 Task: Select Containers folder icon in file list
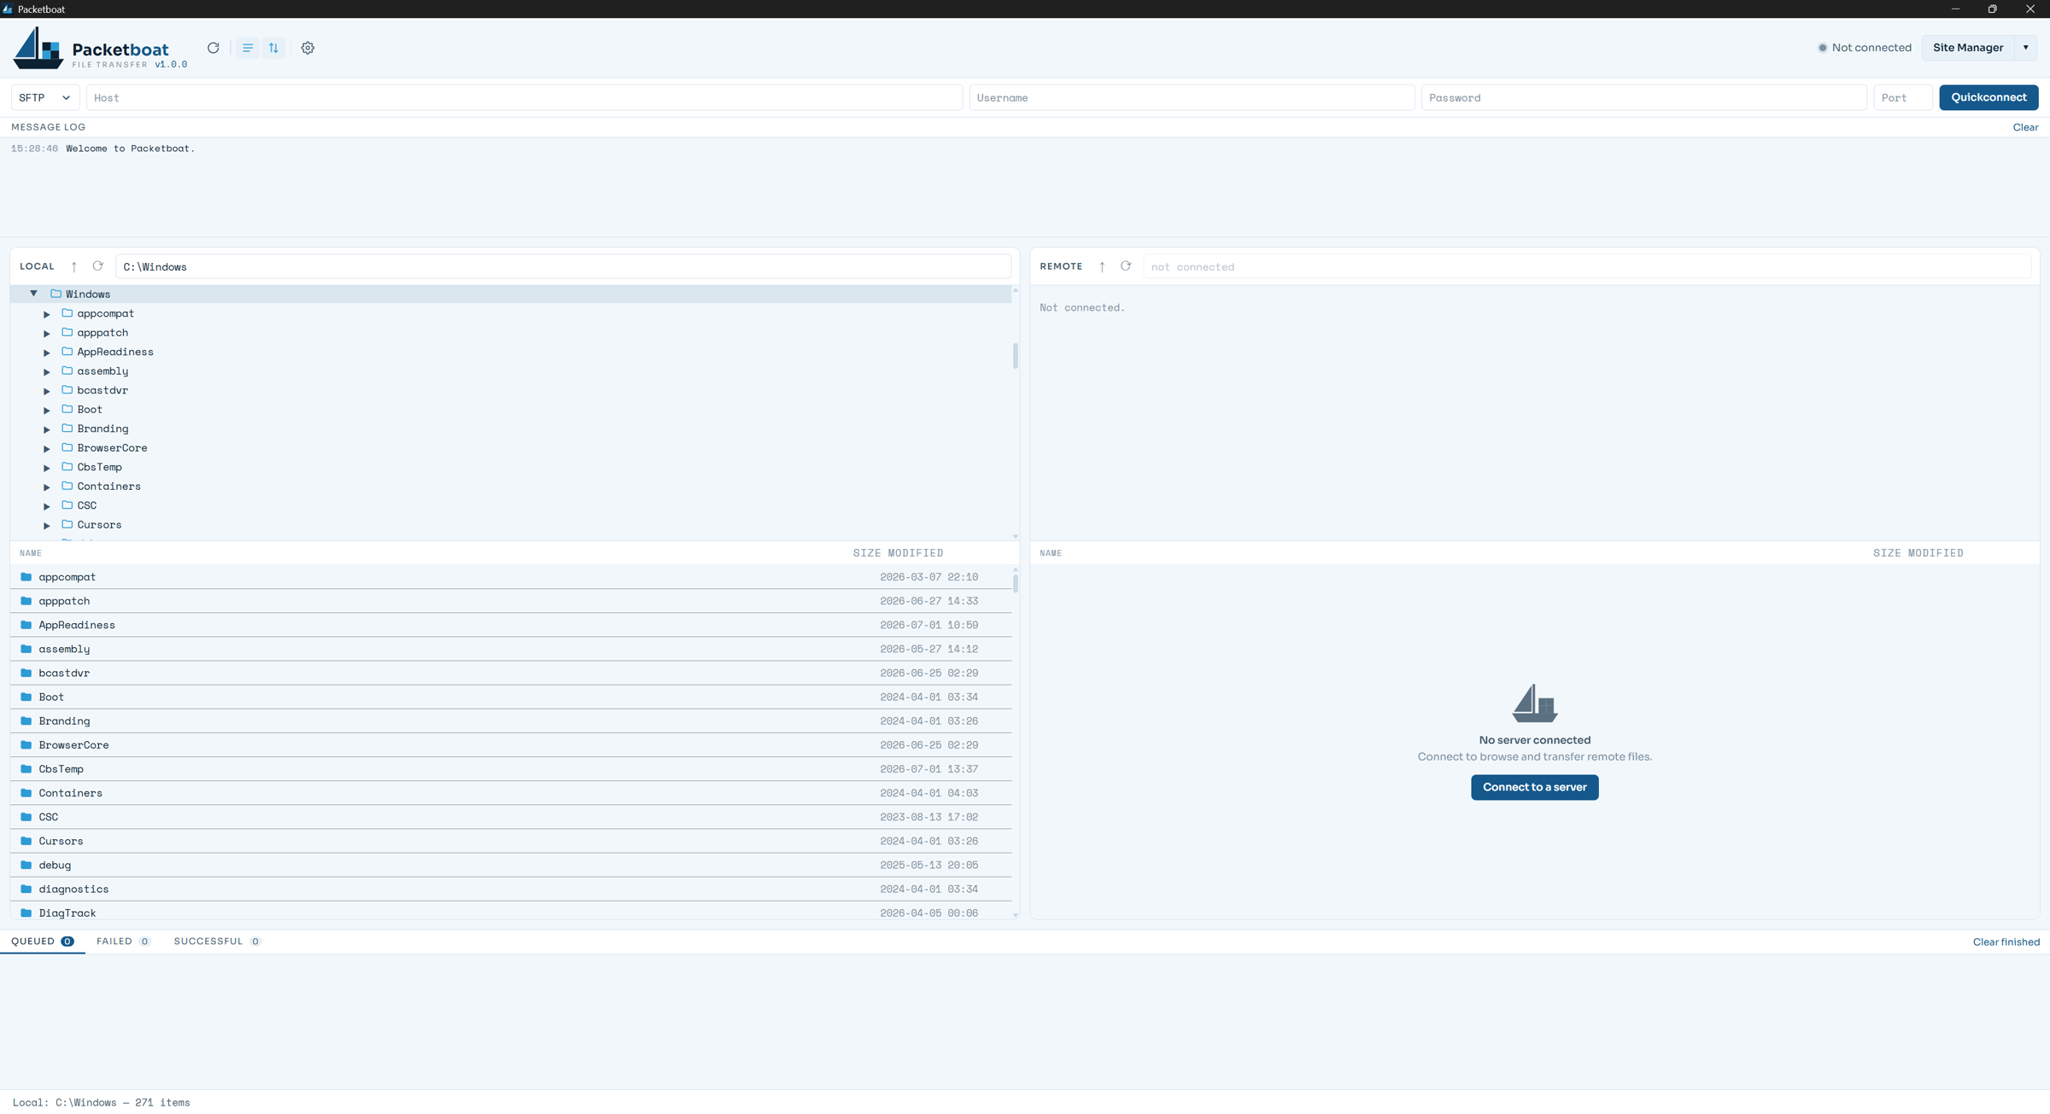(x=26, y=792)
